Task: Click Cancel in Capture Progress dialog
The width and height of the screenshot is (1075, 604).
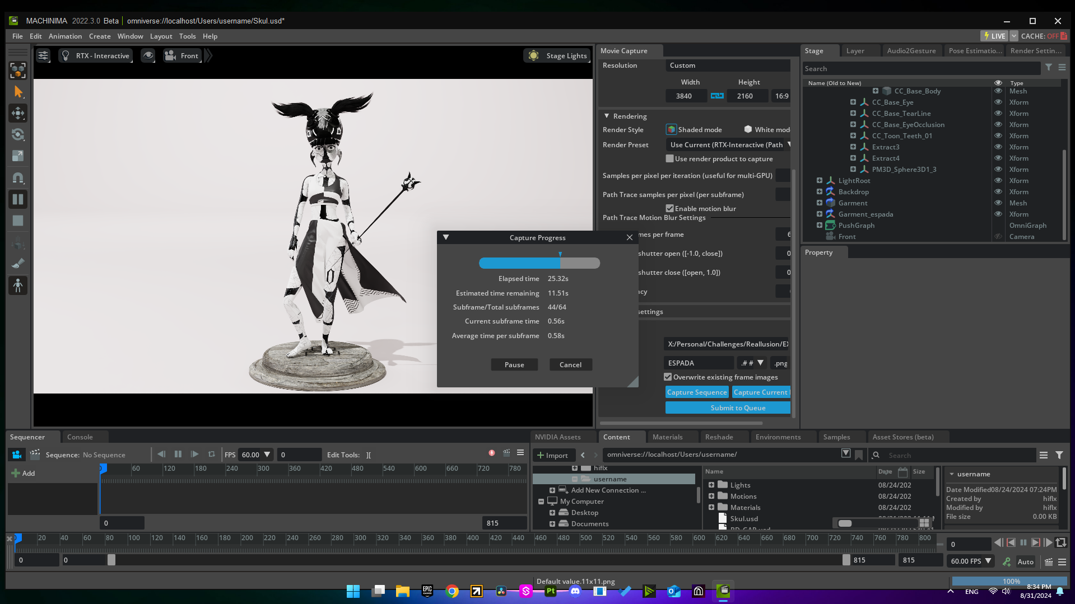Action: tap(570, 364)
